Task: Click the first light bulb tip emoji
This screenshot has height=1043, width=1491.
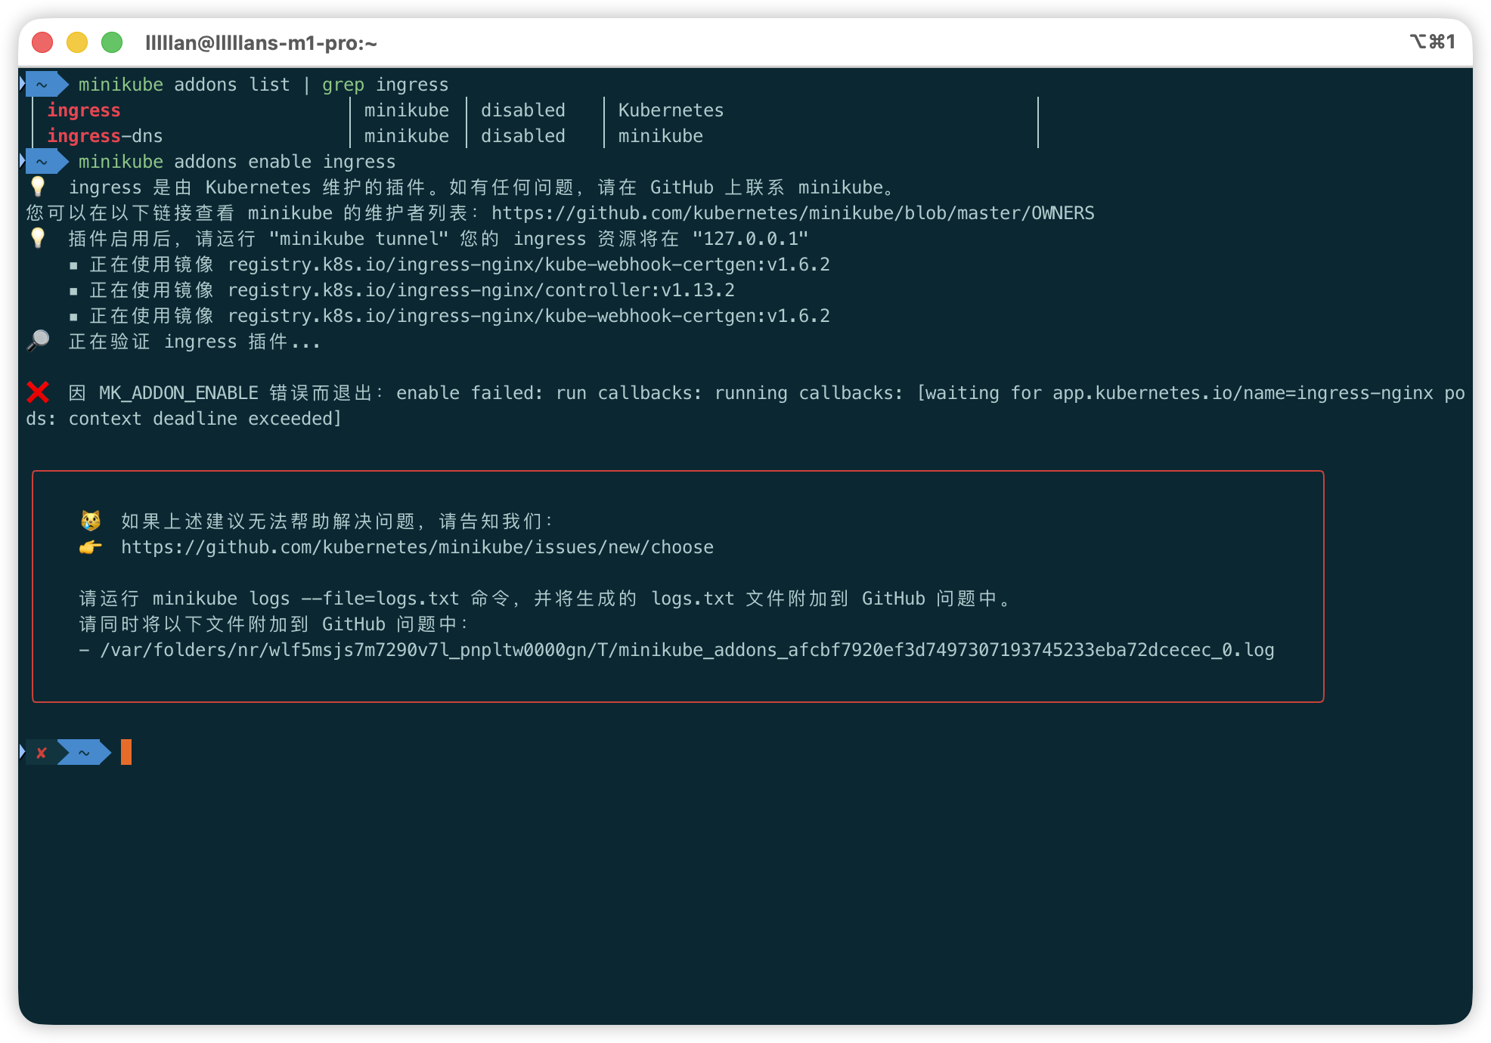Action: tap(38, 187)
